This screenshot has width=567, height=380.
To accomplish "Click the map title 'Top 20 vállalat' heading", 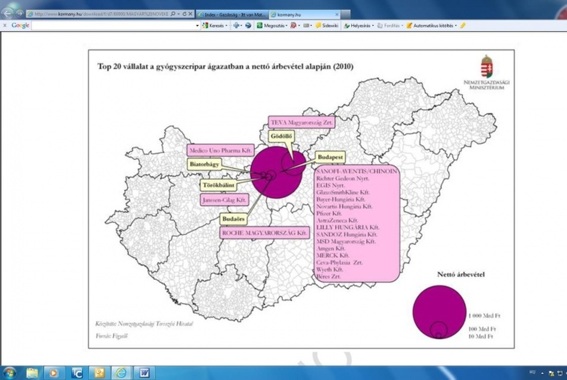I will point(225,67).
